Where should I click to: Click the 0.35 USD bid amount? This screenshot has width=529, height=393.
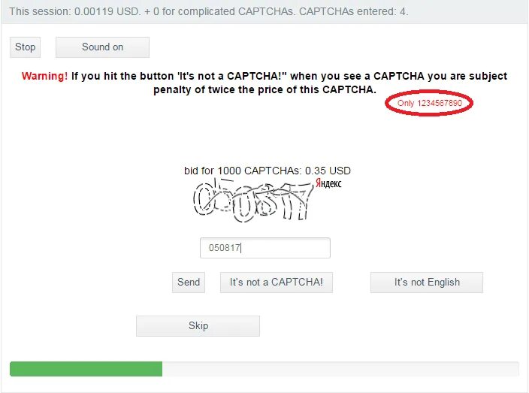click(328, 171)
